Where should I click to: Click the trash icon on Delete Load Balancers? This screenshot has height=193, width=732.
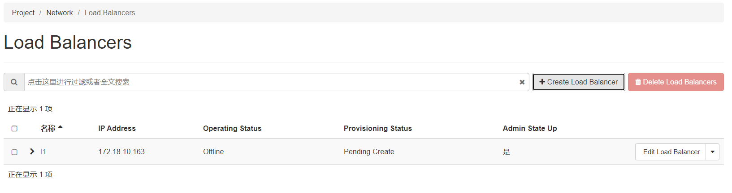click(638, 82)
